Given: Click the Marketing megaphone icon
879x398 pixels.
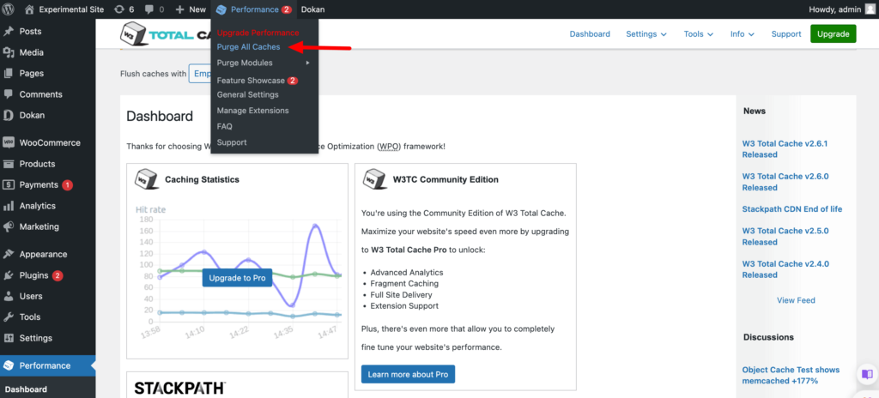Looking at the screenshot, I should tap(9, 227).
